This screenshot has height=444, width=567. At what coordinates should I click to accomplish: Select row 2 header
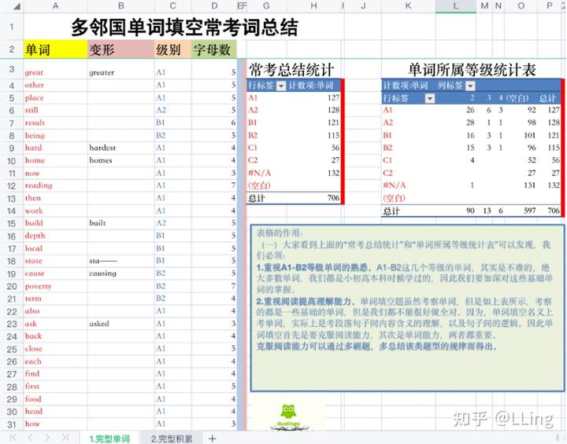[x=12, y=49]
